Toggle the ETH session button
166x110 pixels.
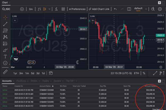137,73
